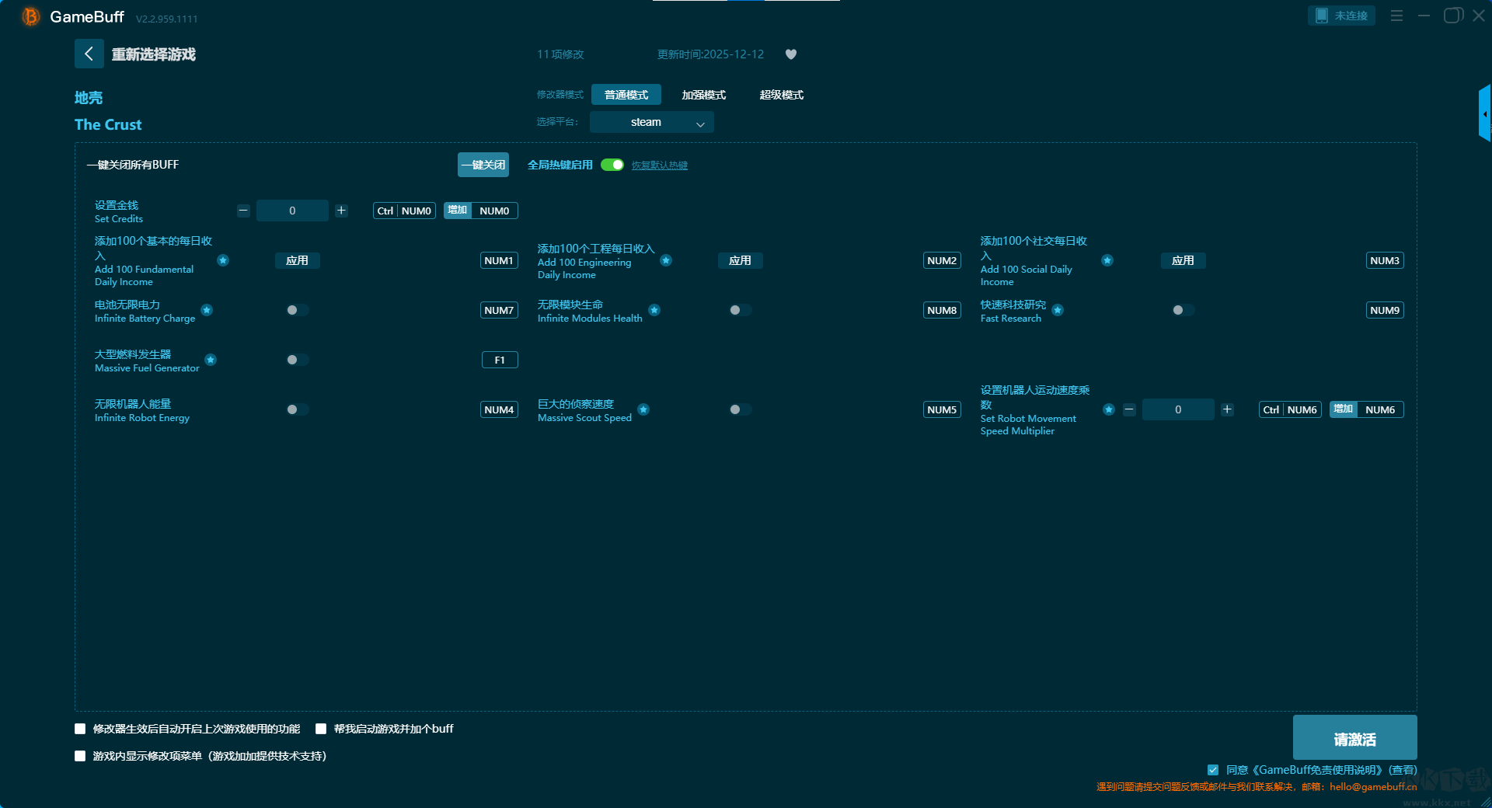1492x808 pixels.
Task: Click the 请激活 activate button
Action: pyautogui.click(x=1354, y=738)
